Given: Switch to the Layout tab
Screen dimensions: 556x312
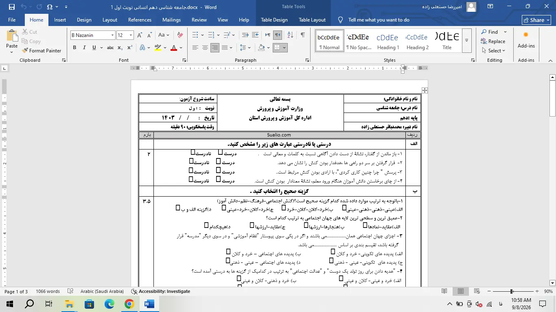Looking at the screenshot, I should click(110, 20).
